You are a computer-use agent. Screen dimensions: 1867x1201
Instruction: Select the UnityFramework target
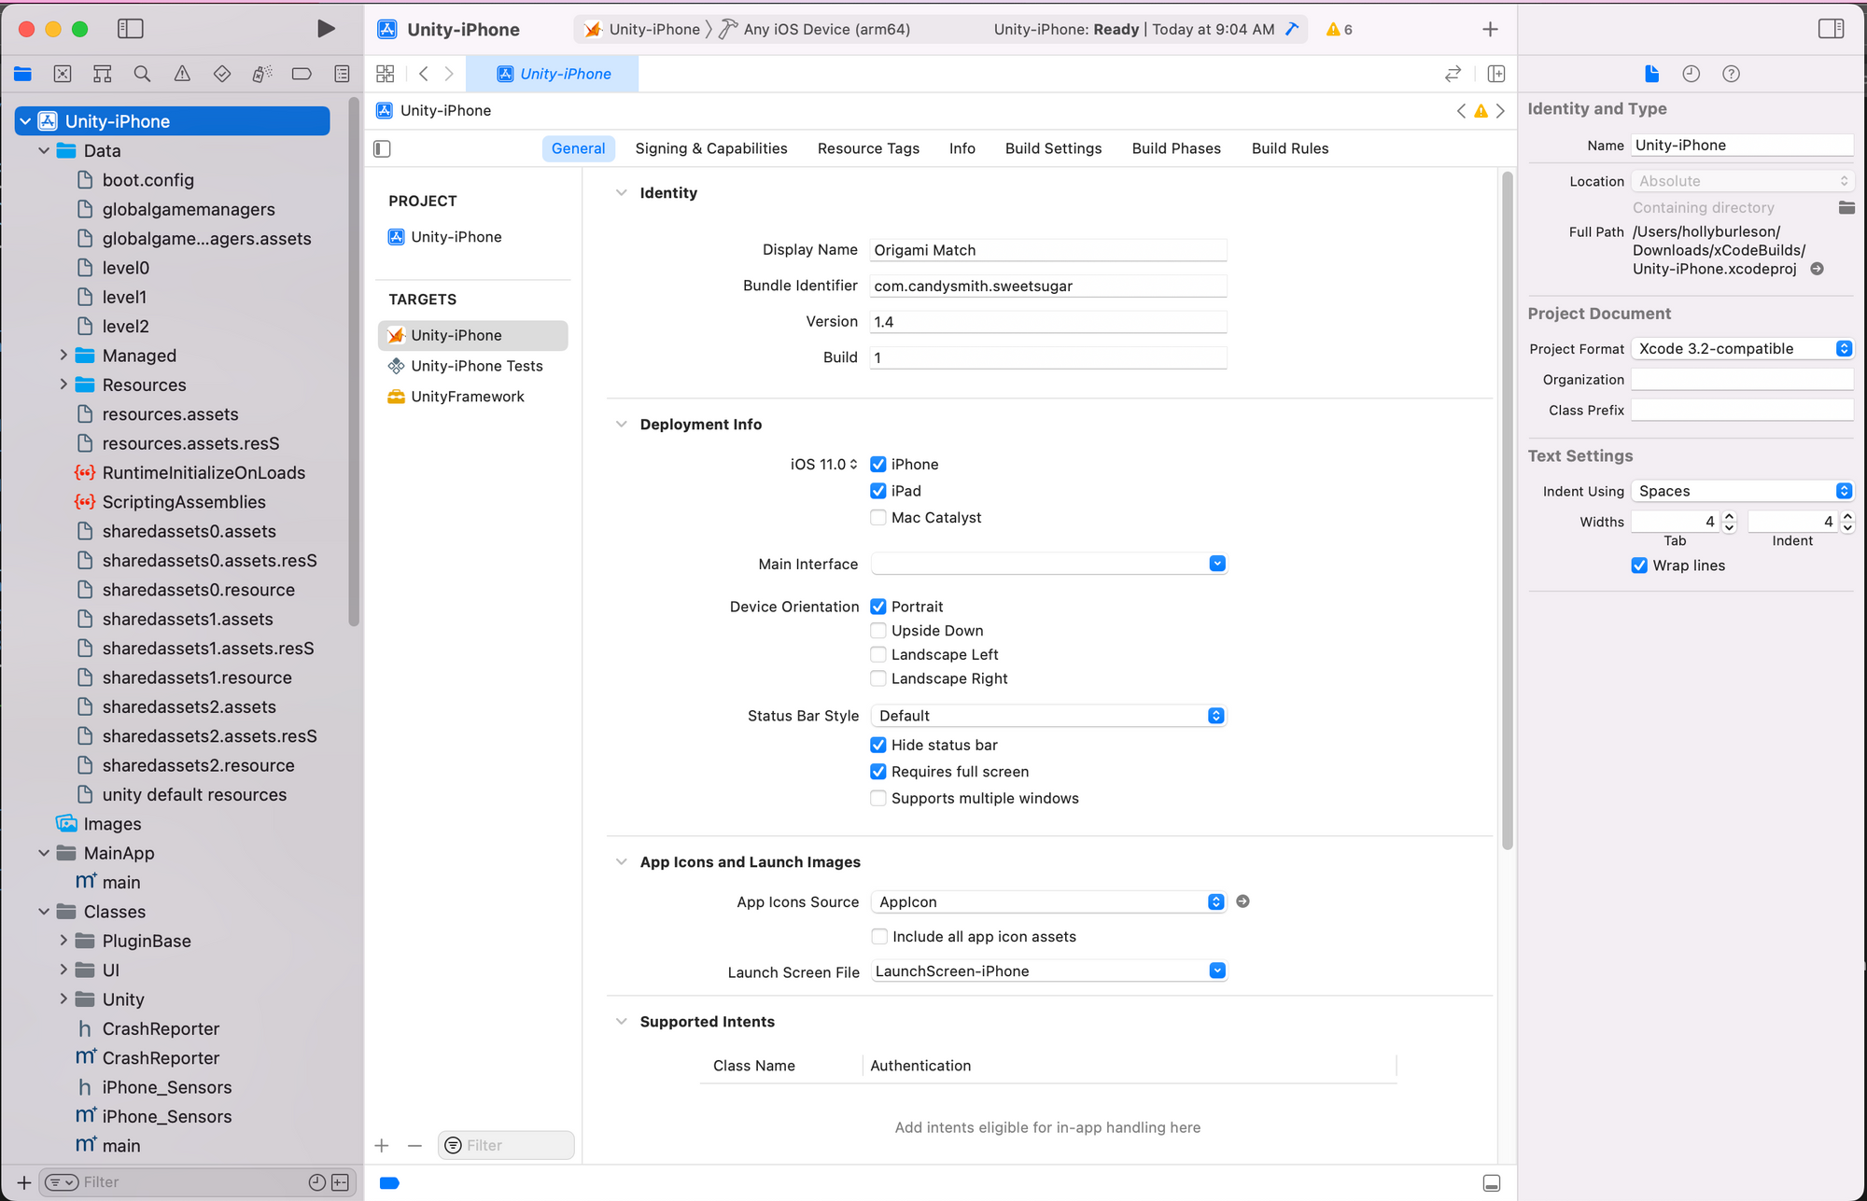[x=467, y=396]
